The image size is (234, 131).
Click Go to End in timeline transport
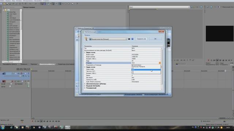(x=53, y=121)
